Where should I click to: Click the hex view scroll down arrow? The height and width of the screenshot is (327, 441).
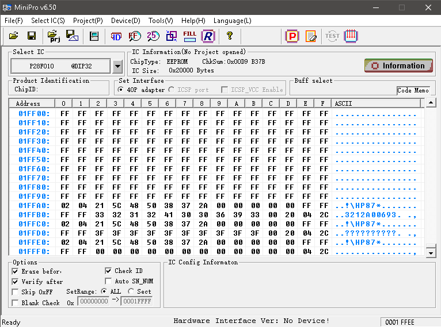[431, 253]
